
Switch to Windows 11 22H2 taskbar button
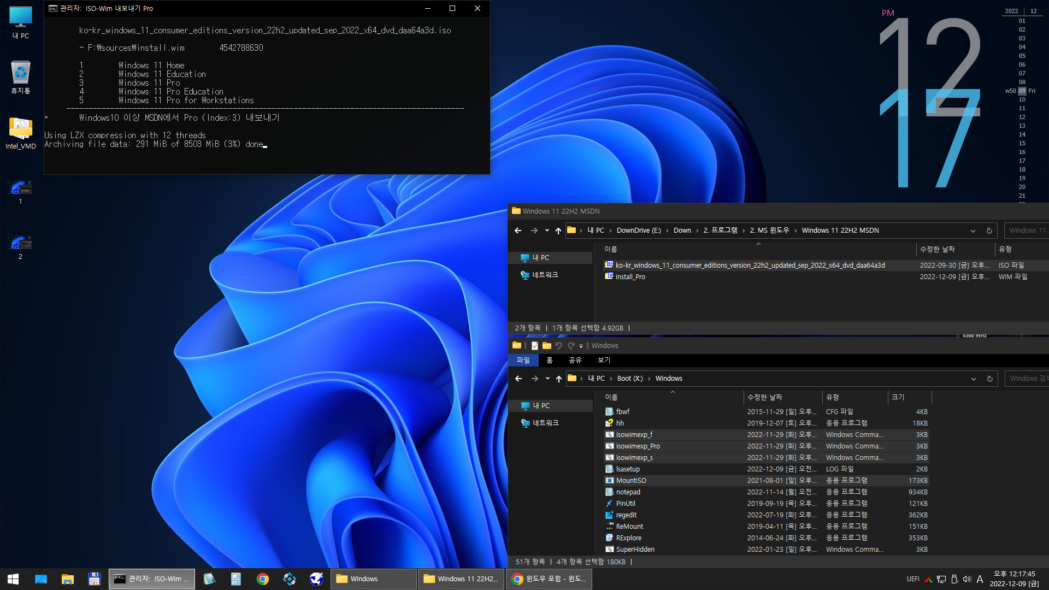pyautogui.click(x=462, y=579)
